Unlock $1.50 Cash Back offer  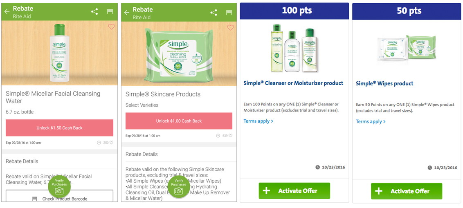(x=59, y=128)
